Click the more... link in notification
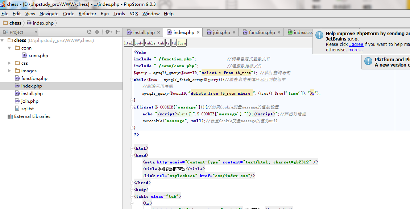Viewport: 410px width, 209px height. [356, 50]
